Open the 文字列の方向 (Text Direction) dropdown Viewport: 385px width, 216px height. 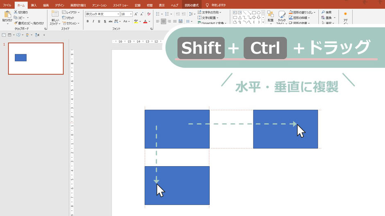click(x=209, y=12)
